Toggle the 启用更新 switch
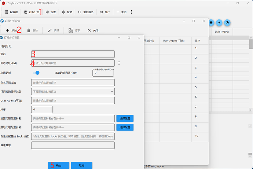Screen dimensions: 253x169 (x=36, y=73)
